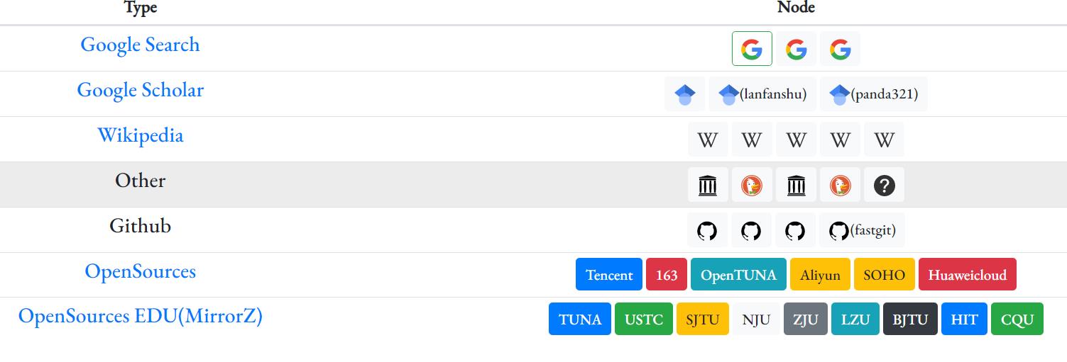Screen dimensions: 1067x362
Task: Click the blue Tencent mirror button
Action: (609, 275)
